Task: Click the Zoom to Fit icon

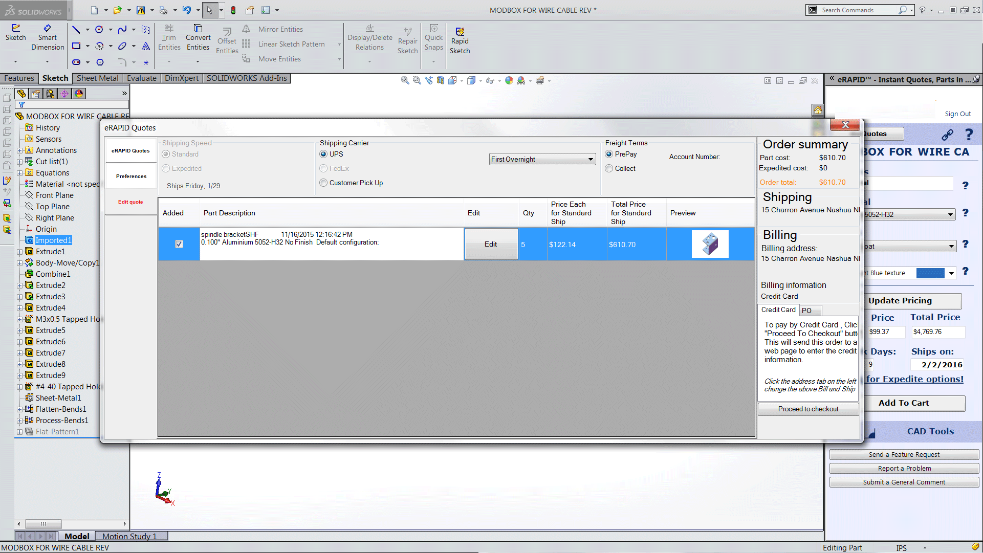Action: (405, 80)
